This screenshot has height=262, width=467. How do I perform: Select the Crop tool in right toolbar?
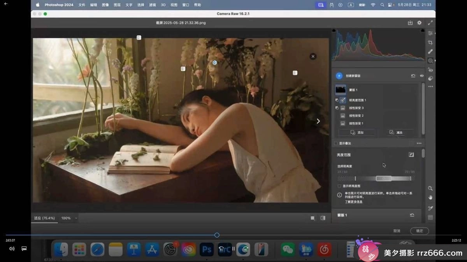(x=430, y=42)
